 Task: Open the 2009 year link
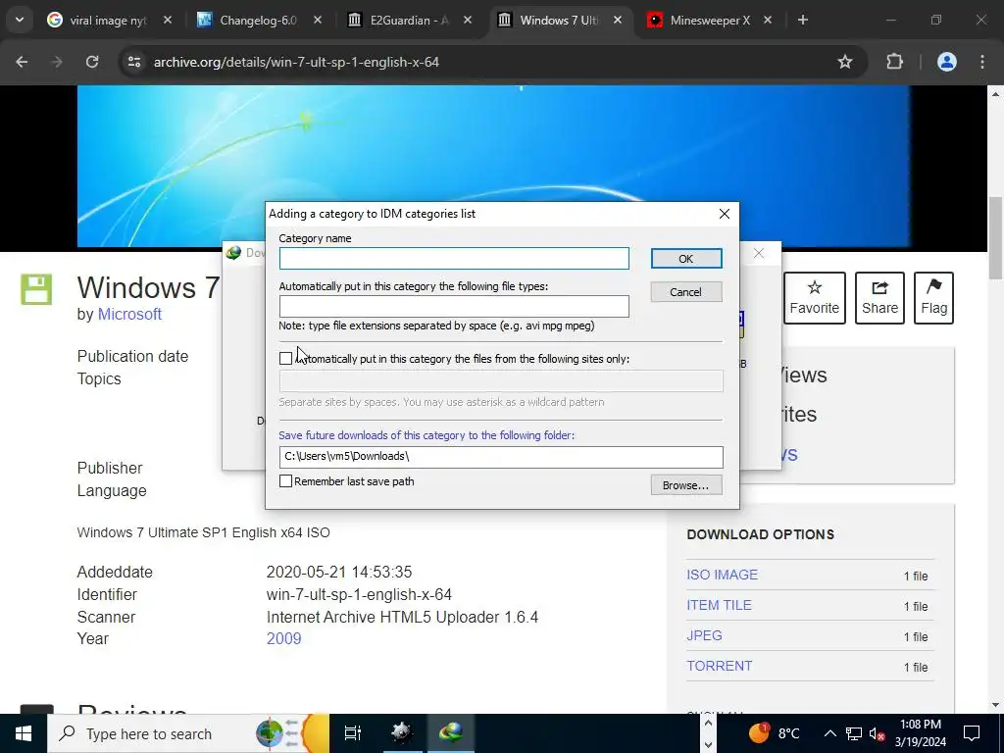283,638
